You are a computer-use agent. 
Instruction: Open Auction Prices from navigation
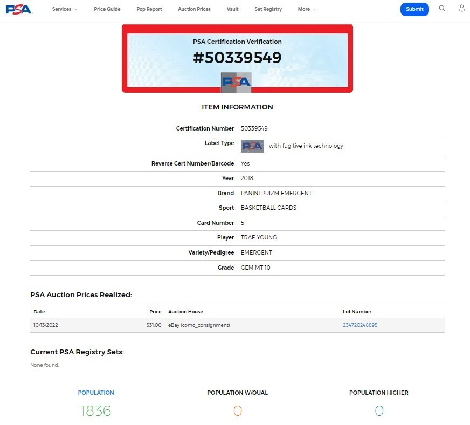pos(194,9)
